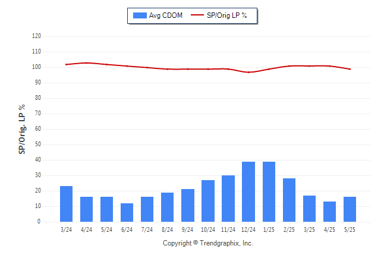Click the 2/25 x-axis label
The image size is (384, 258).
point(289,229)
